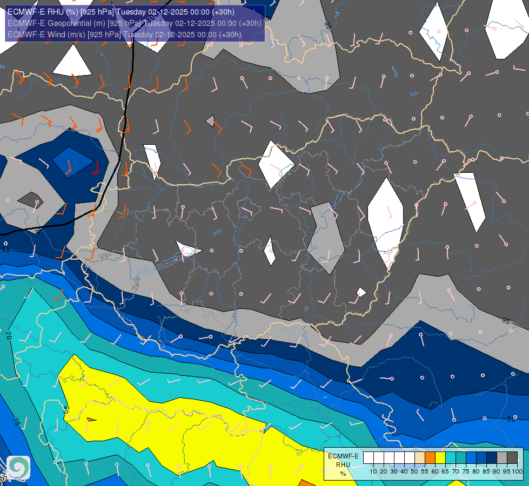
Task: Click the 75 contour label on the map
Action: (x=16, y=422)
